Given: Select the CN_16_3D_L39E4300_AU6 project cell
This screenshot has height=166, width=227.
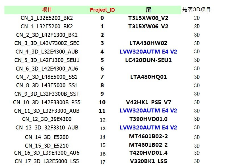Looking at the screenshot, I should 47,153.
